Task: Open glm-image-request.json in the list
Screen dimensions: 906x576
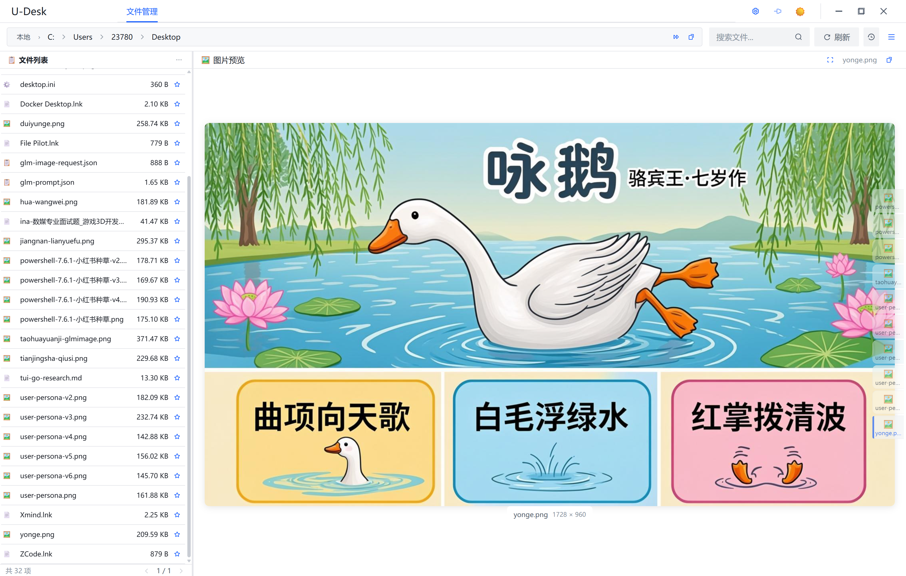Action: click(93, 162)
